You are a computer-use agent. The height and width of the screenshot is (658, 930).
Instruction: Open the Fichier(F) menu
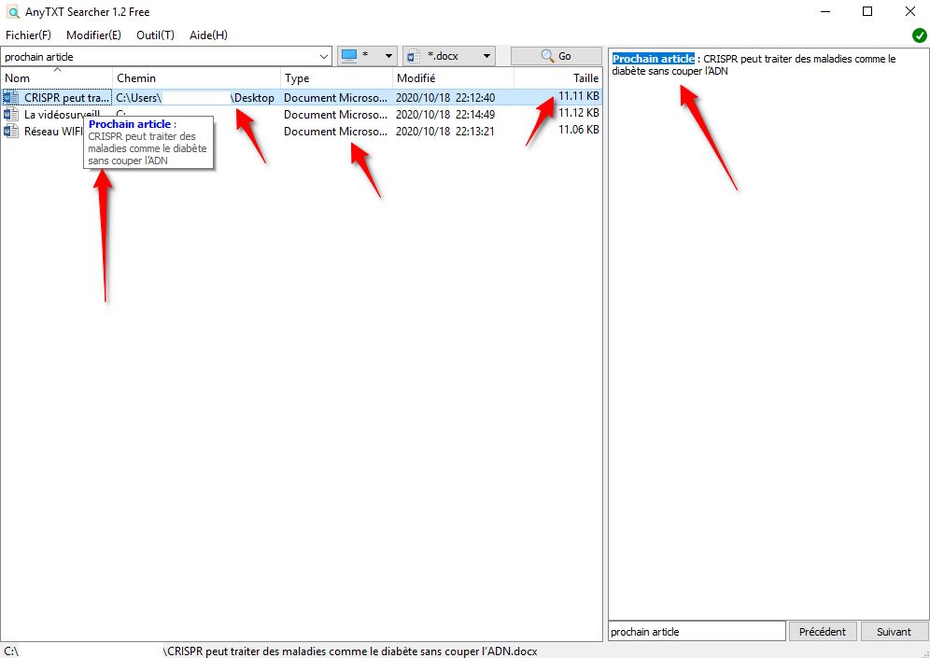[x=28, y=35]
